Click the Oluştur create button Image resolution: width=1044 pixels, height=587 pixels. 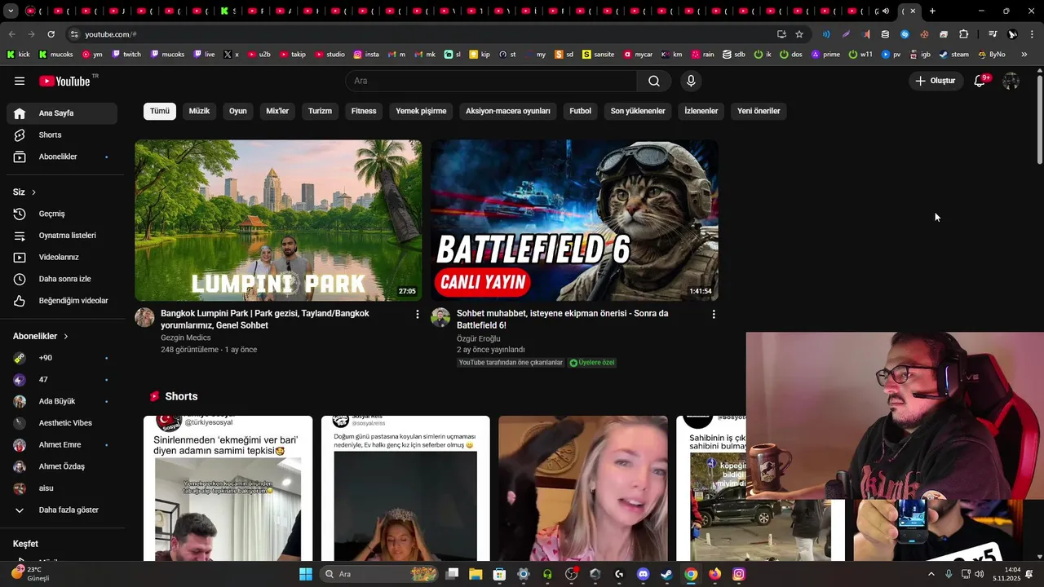click(x=935, y=81)
